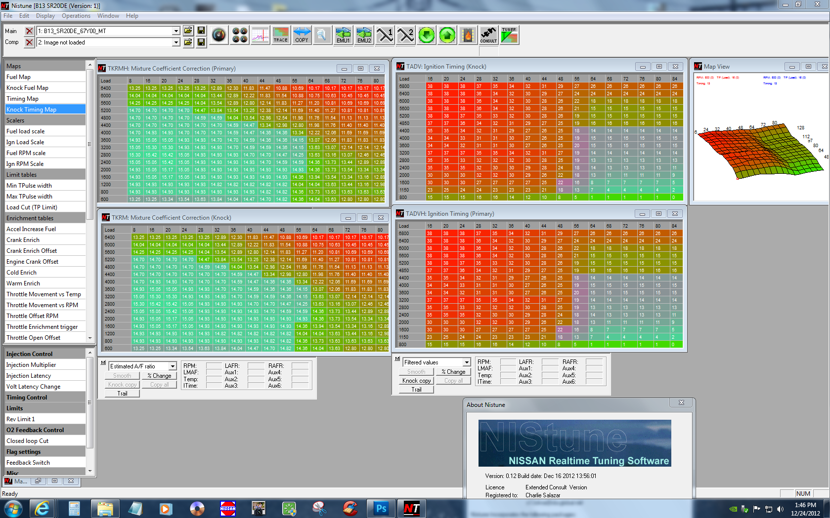The height and width of the screenshot is (518, 830).
Task: Click the green download arrow icon
Action: (x=427, y=35)
